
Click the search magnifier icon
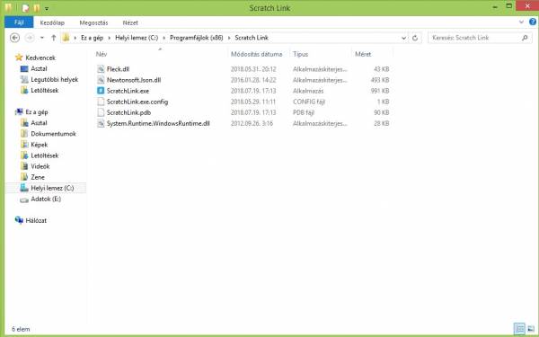pos(525,38)
